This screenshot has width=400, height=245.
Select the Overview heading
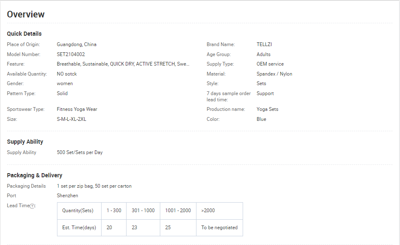click(26, 14)
